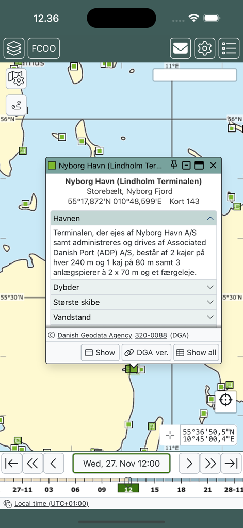Click the Show all button
Screen dimensions: 243x528
coord(197,353)
